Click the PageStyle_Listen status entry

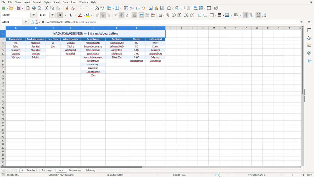pos(115,175)
